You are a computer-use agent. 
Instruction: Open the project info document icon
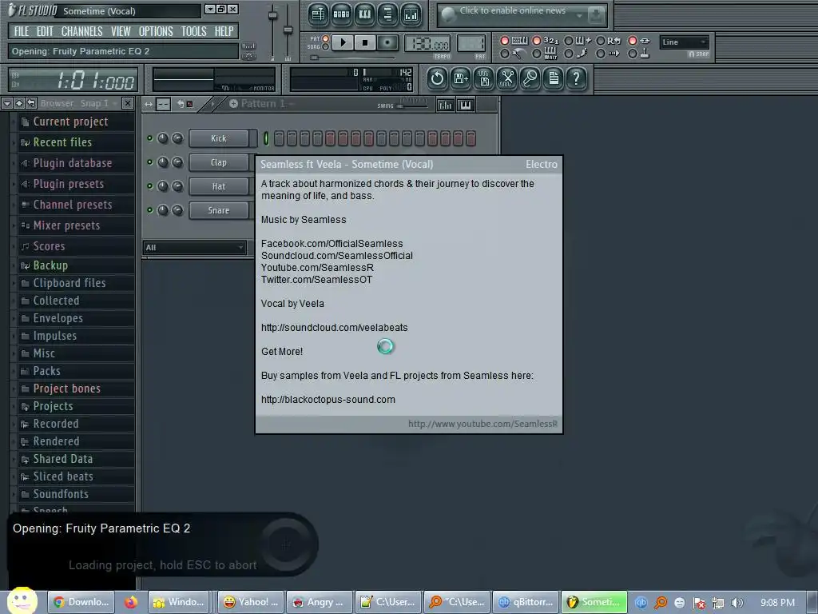554,79
